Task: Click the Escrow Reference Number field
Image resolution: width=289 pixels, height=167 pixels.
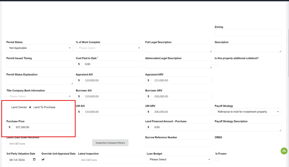Action: [179, 143]
